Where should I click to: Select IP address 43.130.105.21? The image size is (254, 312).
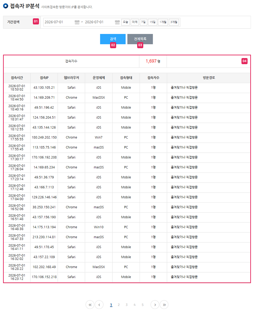(44, 88)
